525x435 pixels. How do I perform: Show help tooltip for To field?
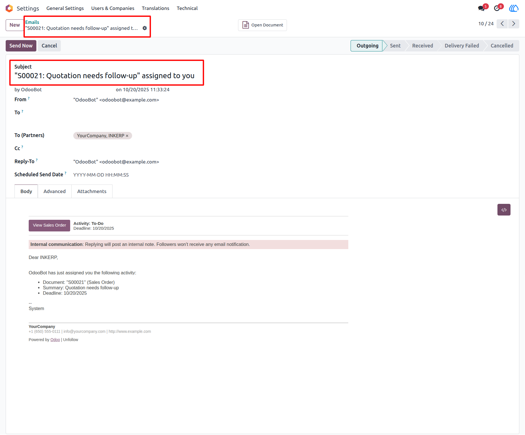point(22,111)
